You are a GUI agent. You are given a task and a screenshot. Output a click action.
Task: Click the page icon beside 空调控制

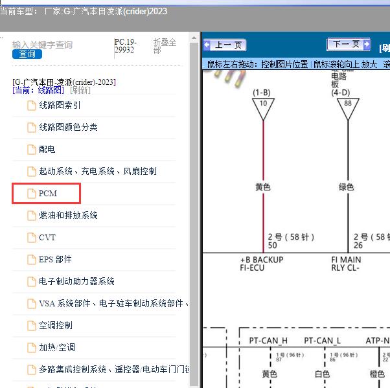click(32, 326)
